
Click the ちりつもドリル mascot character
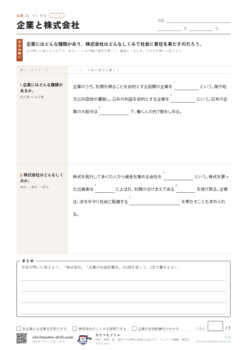84,339
